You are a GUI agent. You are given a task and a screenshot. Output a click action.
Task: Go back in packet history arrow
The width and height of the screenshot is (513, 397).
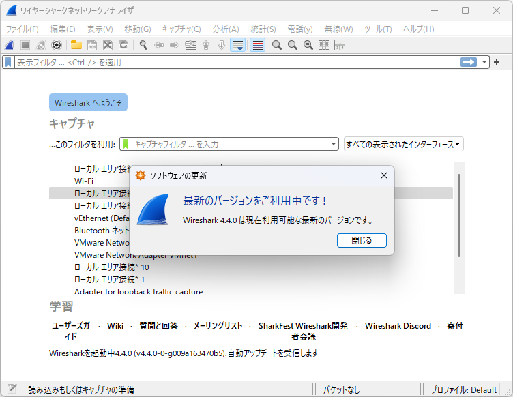click(159, 45)
